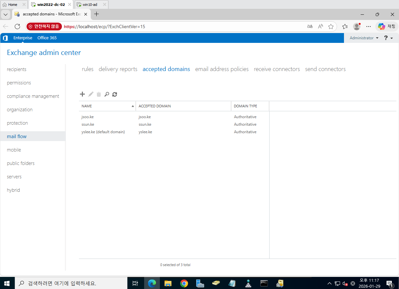Add a new accepted domain with plus icon
Screen dimensions: 399x289
point(82,94)
